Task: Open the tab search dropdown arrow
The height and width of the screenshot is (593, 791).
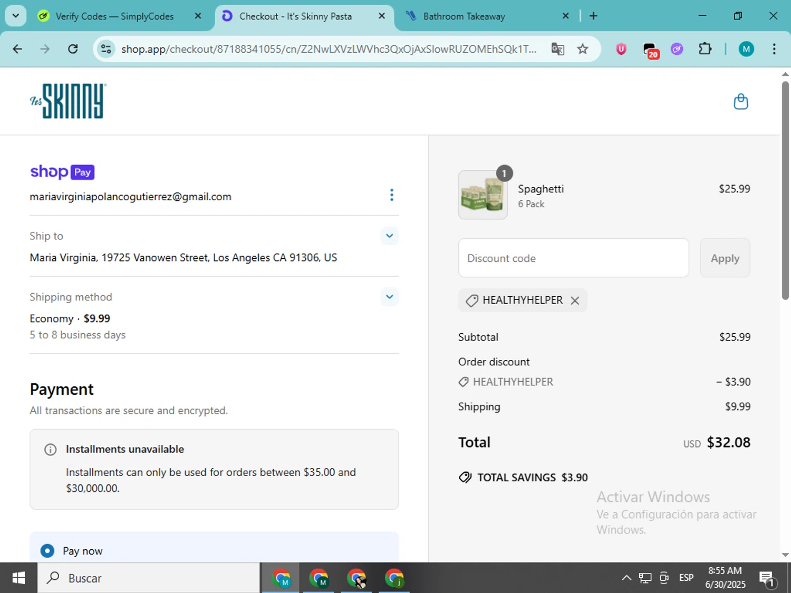Action: 15,16
